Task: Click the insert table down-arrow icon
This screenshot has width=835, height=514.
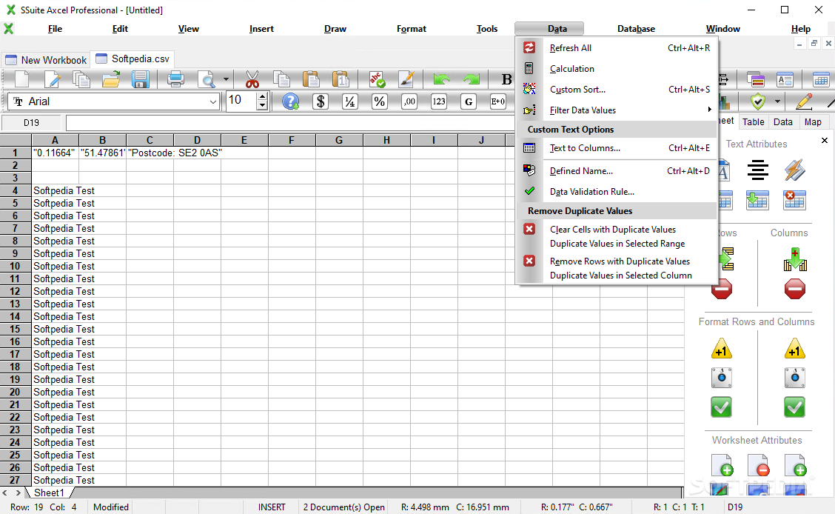Action: [757, 200]
